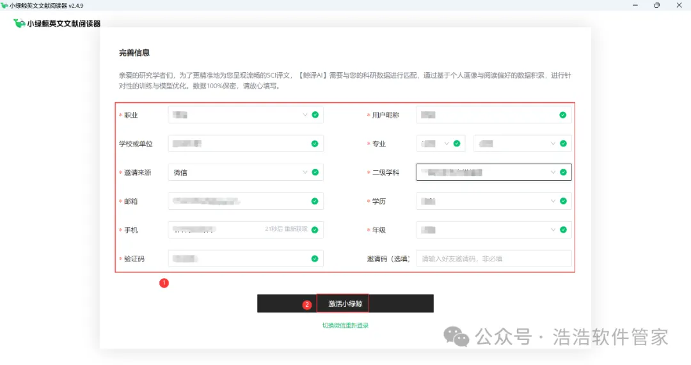Click green check icon in 年级 field
This screenshot has width=691, height=365.
point(563,230)
